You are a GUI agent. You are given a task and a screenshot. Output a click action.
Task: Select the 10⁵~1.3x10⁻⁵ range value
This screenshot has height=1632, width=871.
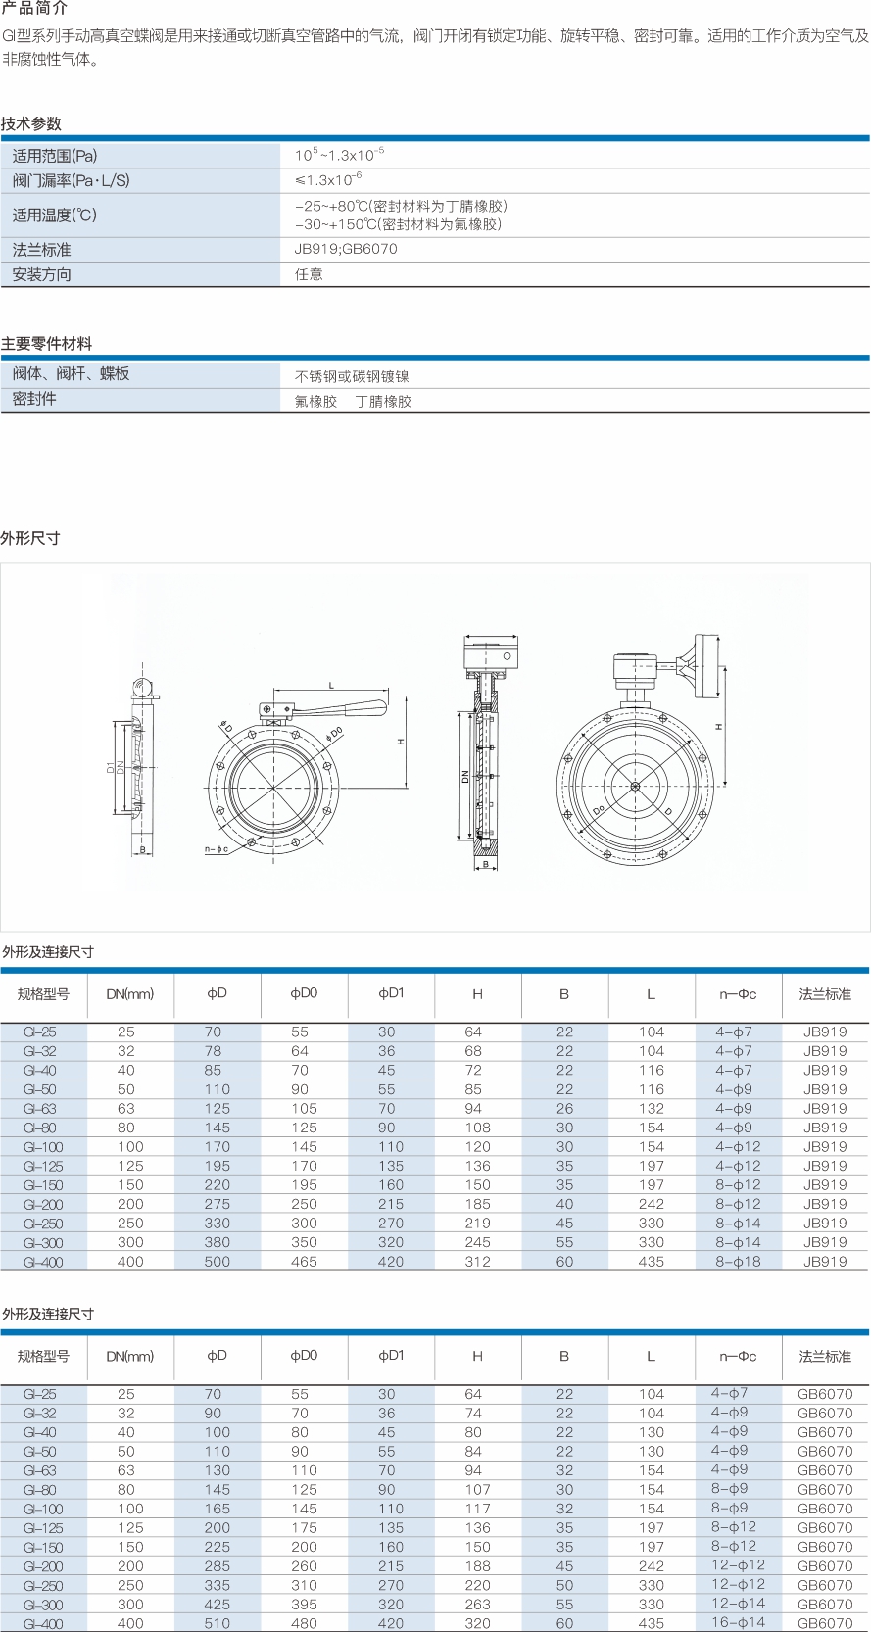(x=340, y=155)
